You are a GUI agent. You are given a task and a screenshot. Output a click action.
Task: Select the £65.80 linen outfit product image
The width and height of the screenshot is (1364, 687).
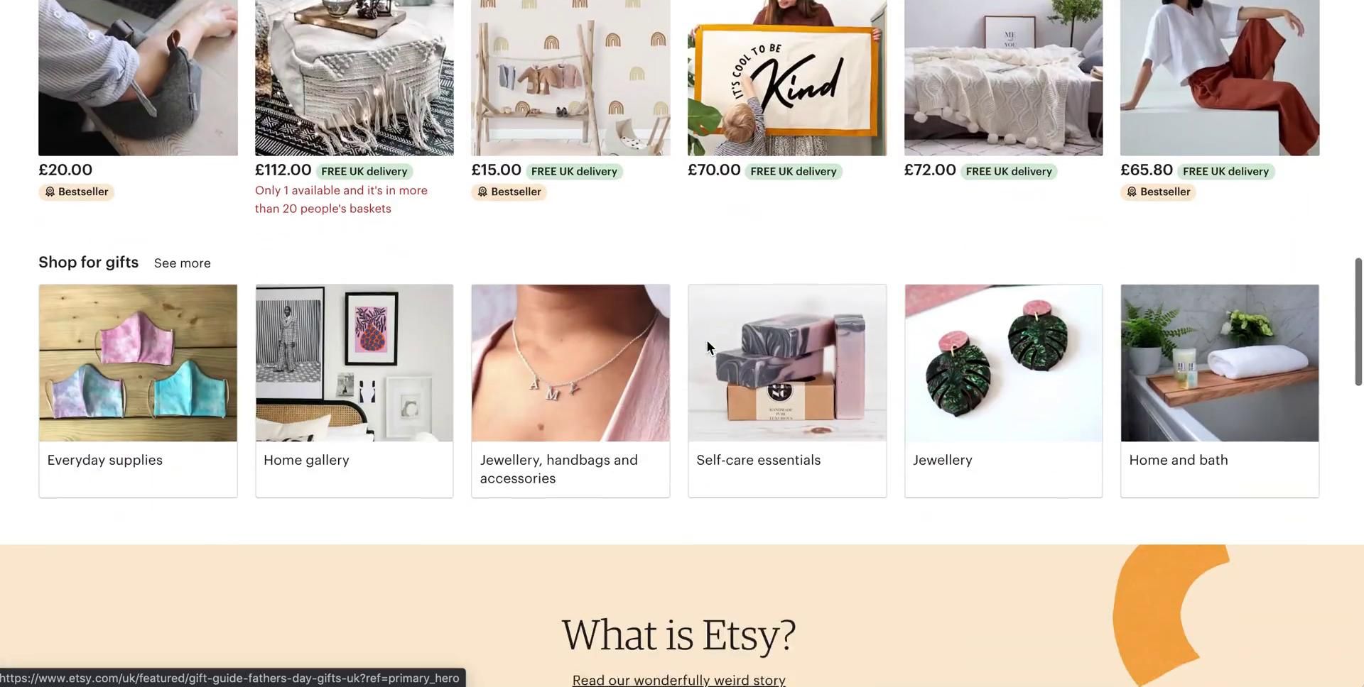point(1220,78)
